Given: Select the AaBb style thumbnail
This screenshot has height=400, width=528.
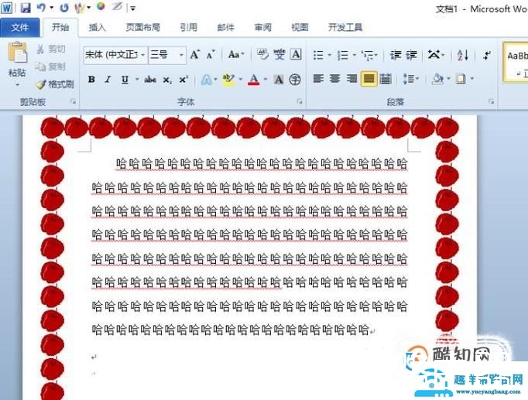Looking at the screenshot, I should [516, 62].
